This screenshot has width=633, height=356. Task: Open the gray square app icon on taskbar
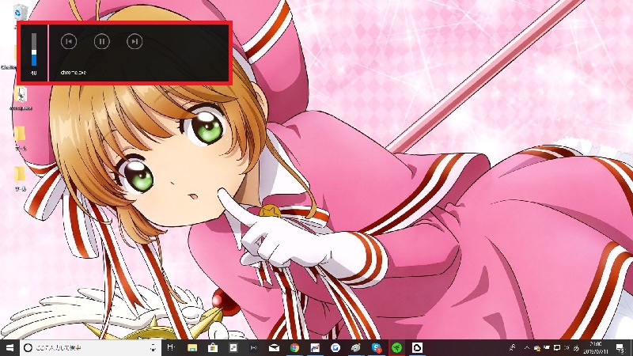[233, 347]
